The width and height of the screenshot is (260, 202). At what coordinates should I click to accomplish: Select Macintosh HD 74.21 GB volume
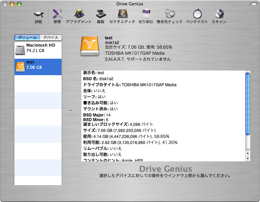tap(38, 50)
